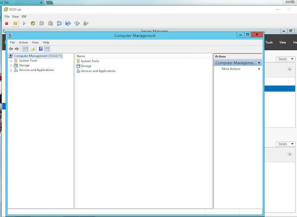297x217 pixels.
Task: Open File menu in Computer Management
Action: pos(13,42)
